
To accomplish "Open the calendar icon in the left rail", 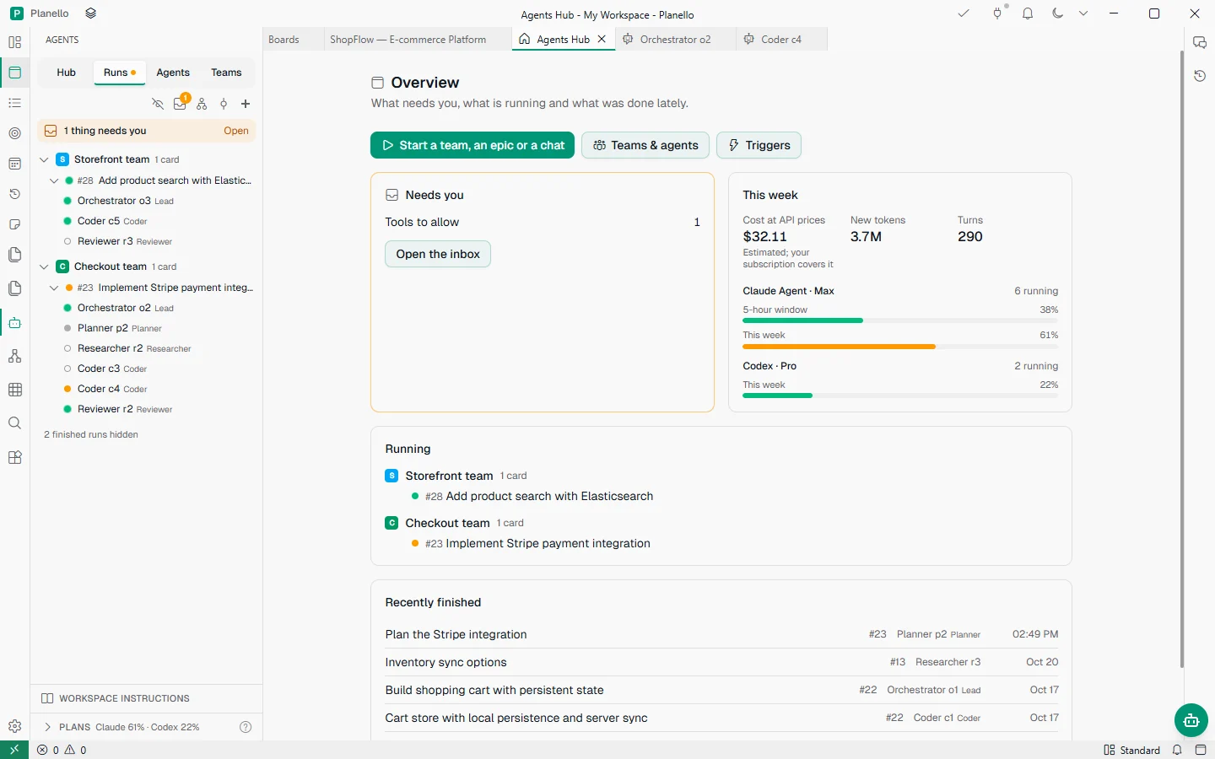I will (x=14, y=164).
